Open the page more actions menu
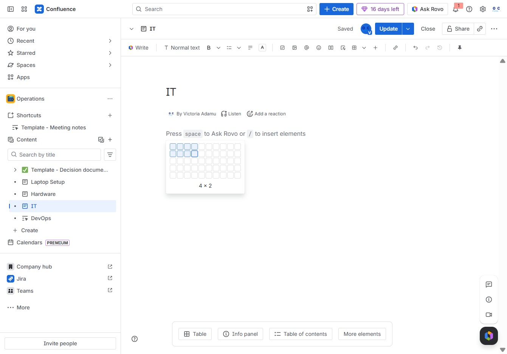507x354 pixels. tap(494, 29)
